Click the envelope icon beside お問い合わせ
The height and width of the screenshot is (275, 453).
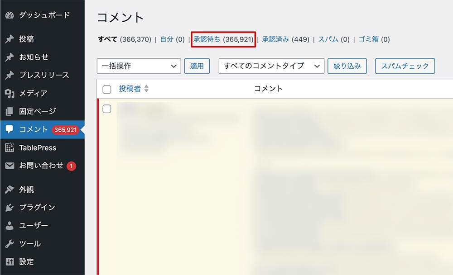pos(10,166)
